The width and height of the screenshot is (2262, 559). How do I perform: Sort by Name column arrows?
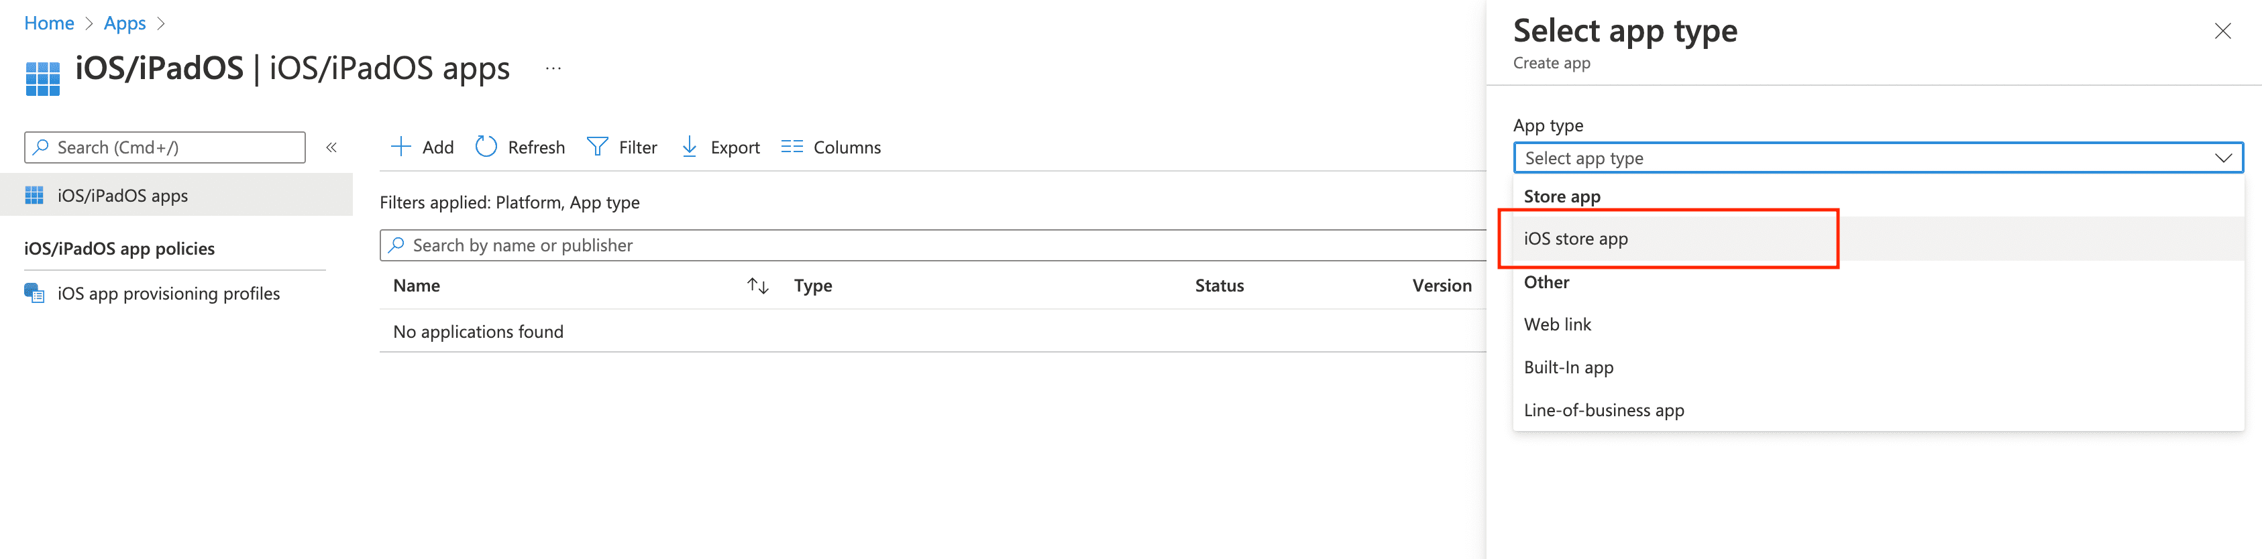point(757,286)
